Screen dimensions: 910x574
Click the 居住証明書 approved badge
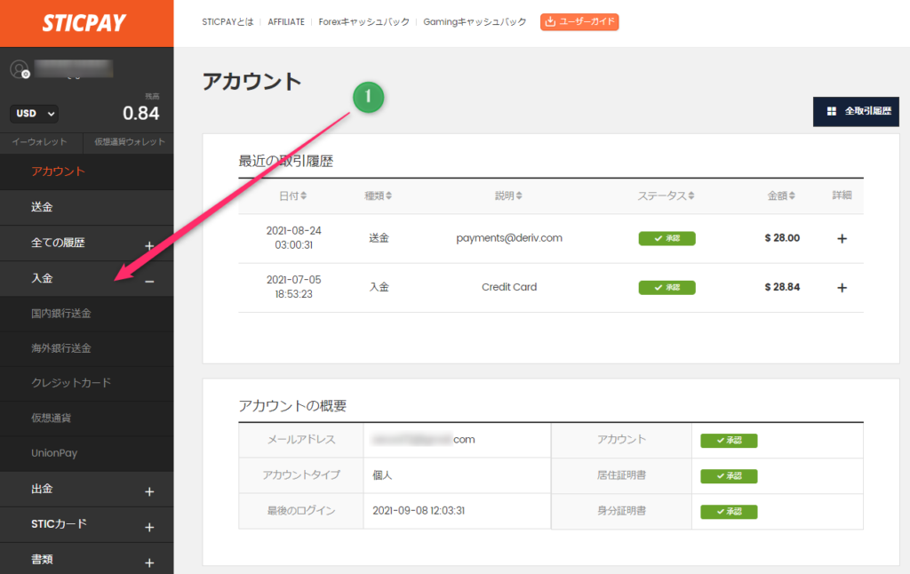[x=729, y=476]
